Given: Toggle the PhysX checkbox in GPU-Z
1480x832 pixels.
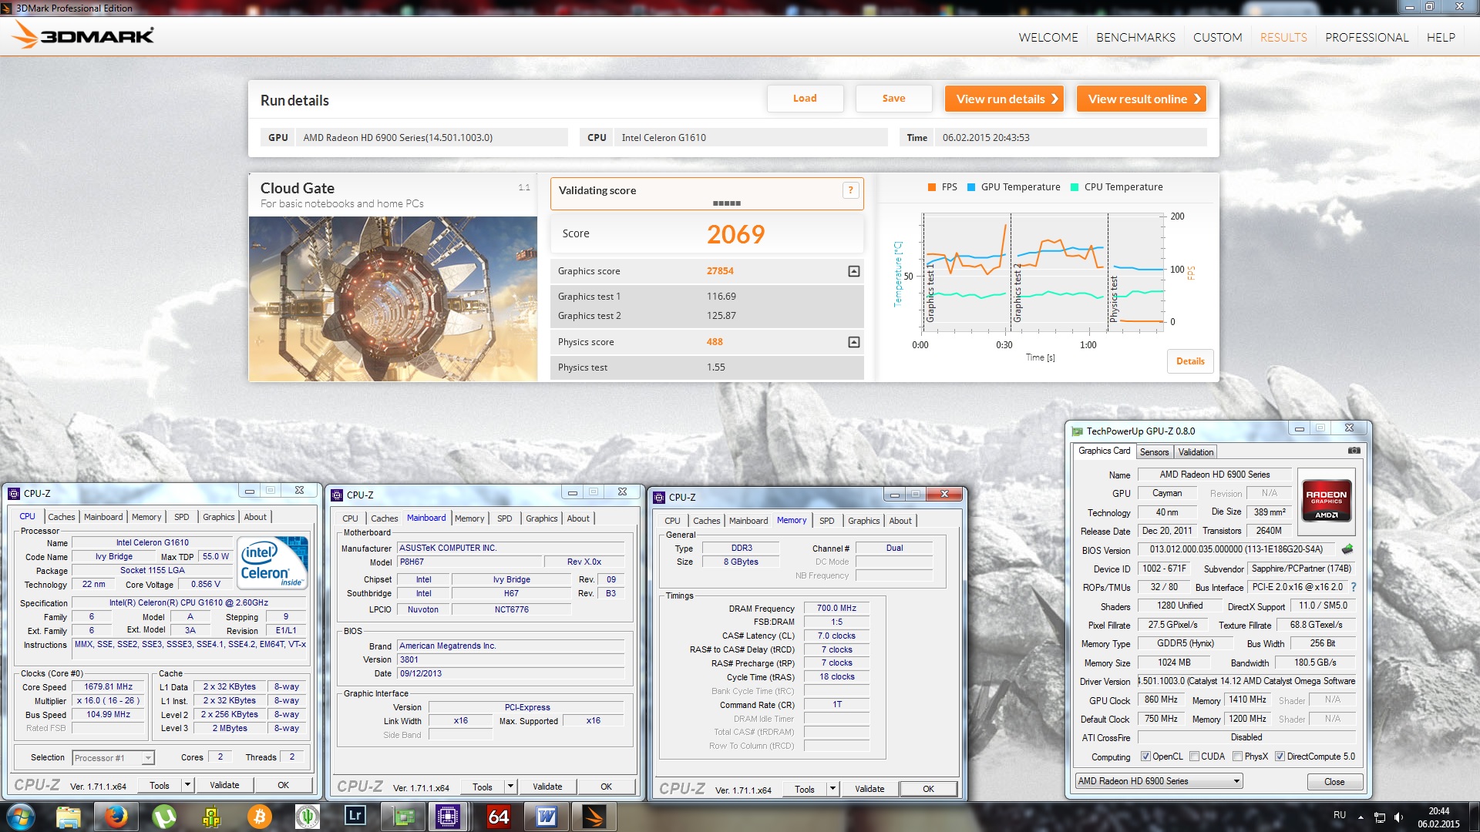Looking at the screenshot, I should 1237,757.
